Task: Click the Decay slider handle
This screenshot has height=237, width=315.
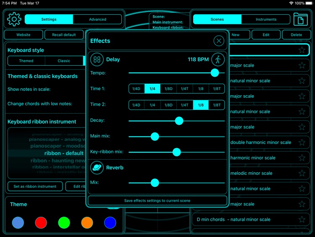Action: point(179,121)
